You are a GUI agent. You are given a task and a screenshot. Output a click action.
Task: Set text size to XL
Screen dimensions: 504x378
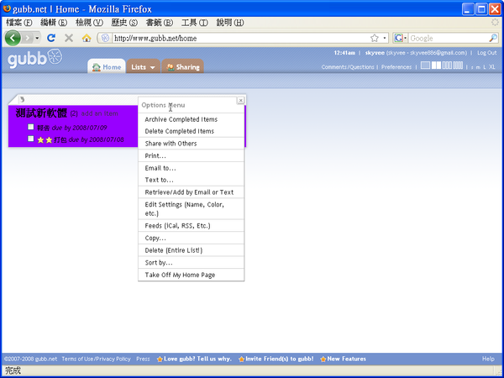point(492,67)
